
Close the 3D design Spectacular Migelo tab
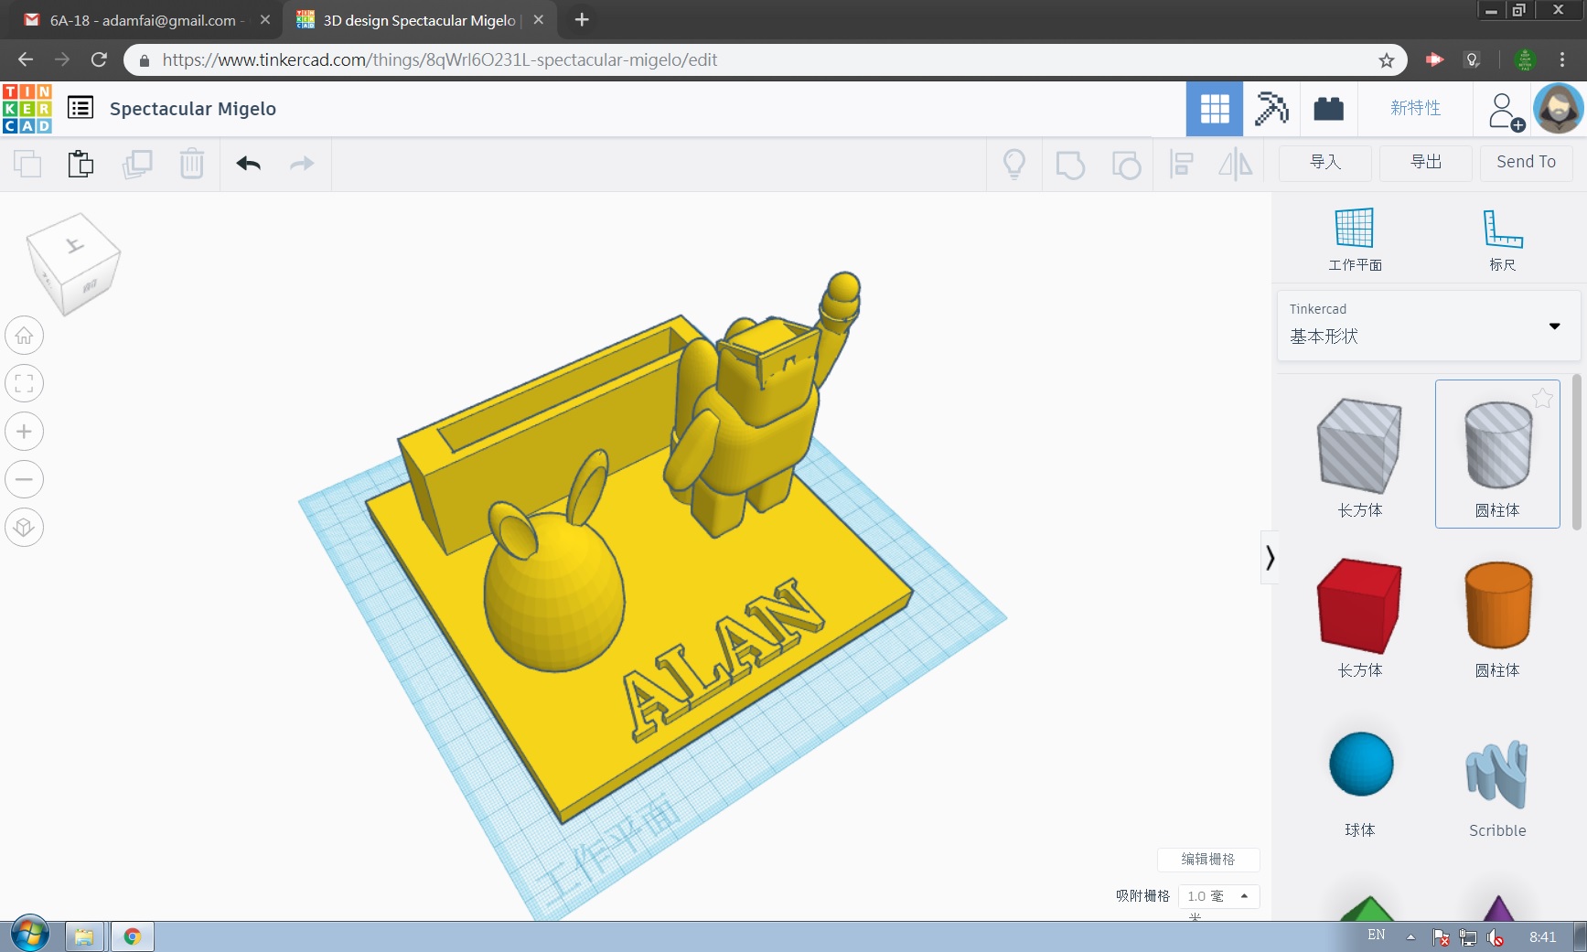coord(539,20)
